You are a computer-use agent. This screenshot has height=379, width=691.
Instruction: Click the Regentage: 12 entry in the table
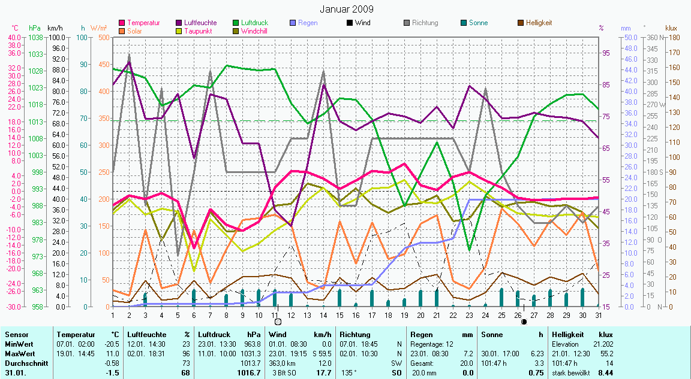tap(430, 344)
